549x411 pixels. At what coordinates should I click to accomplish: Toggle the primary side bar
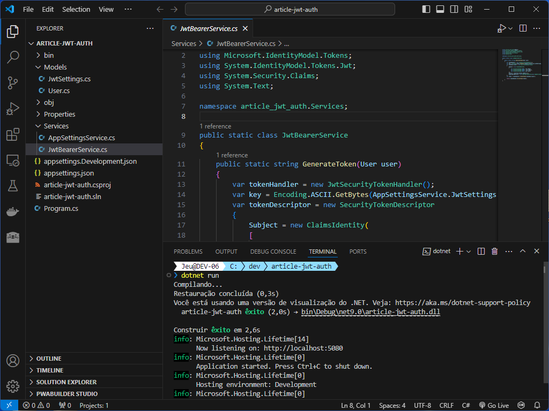[426, 10]
